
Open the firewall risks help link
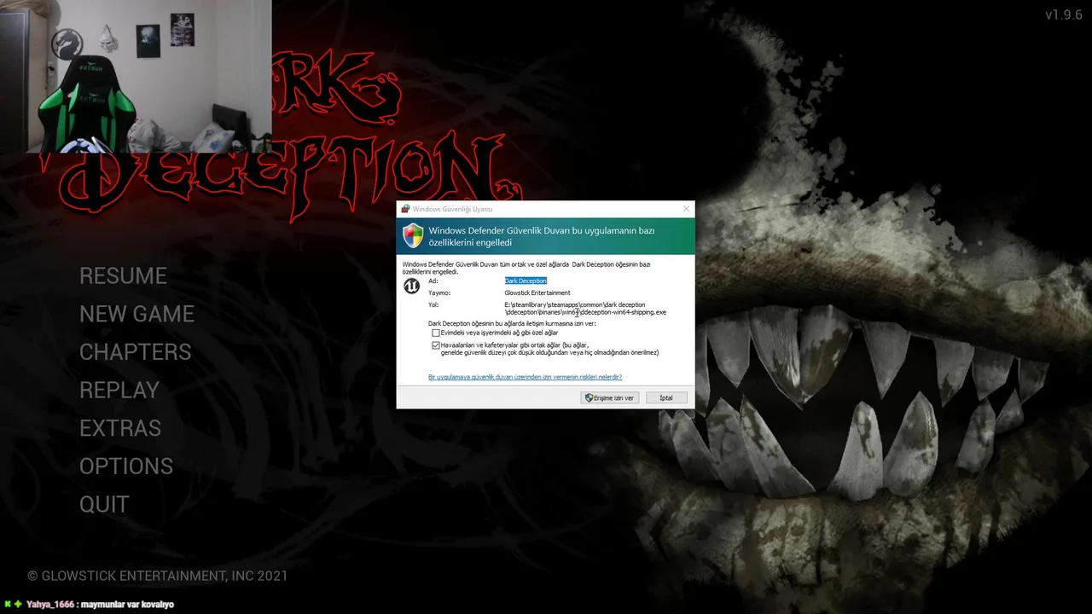coord(525,377)
